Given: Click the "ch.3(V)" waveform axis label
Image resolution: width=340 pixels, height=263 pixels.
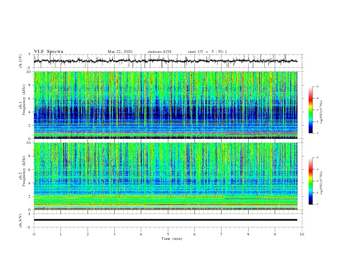Looking at the screenshot, I should [21, 220].
